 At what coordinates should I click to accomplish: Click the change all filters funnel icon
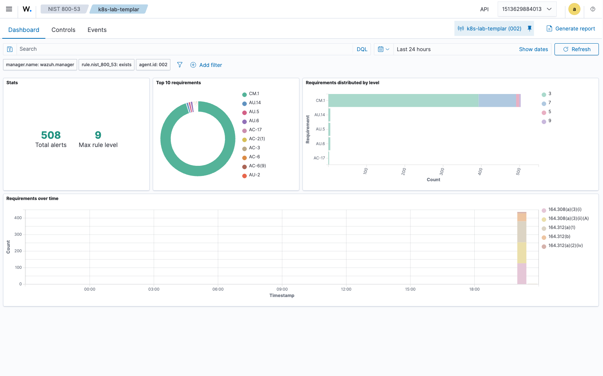tap(180, 65)
